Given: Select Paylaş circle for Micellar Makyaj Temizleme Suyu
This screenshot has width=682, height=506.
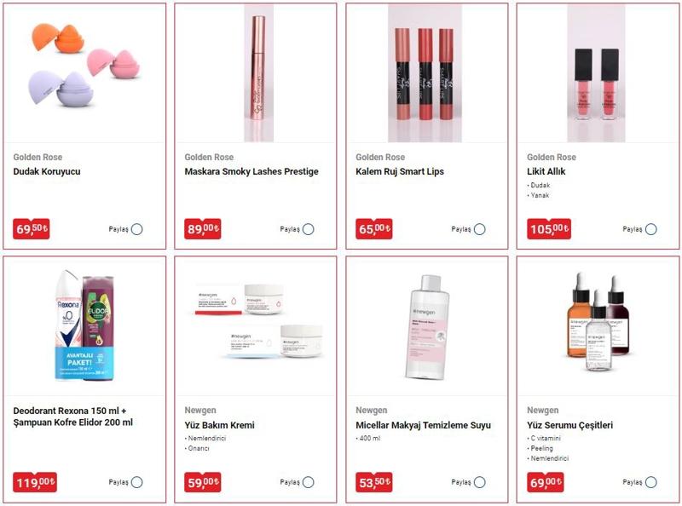Looking at the screenshot, I should click(x=480, y=482).
